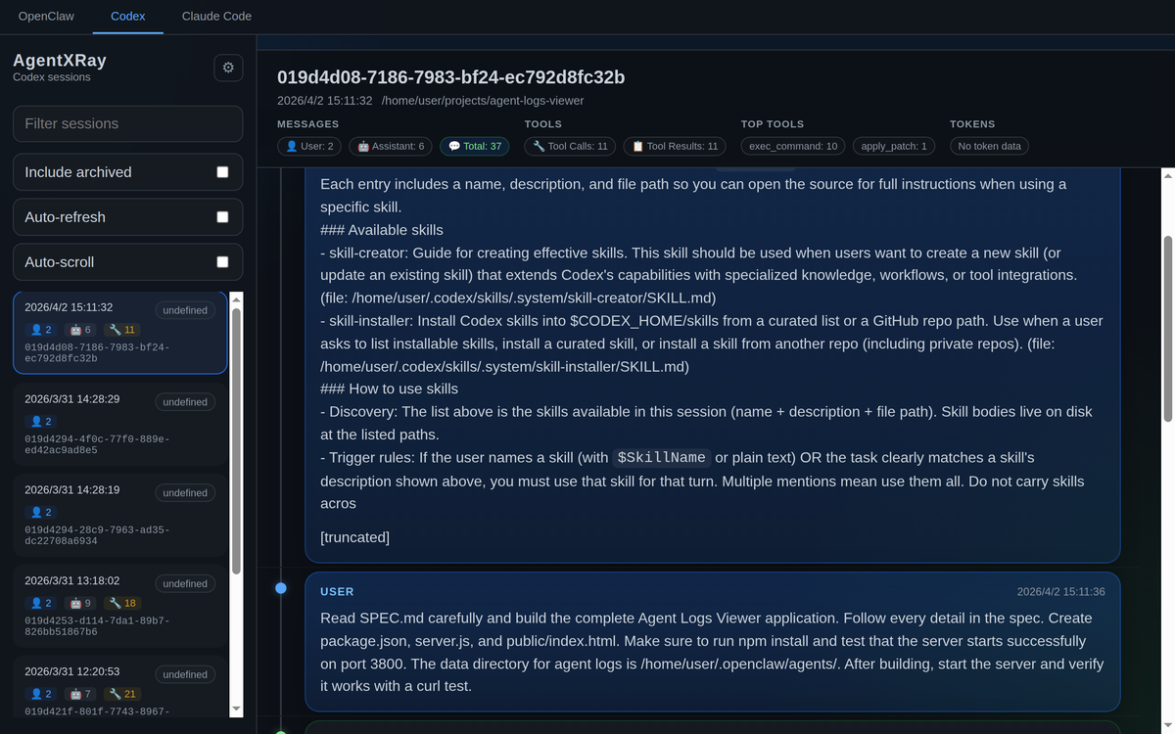Click the session ID text 019d4253-d114-7da1-89b7-826bb51867b6
1175x734 pixels.
[97, 626]
